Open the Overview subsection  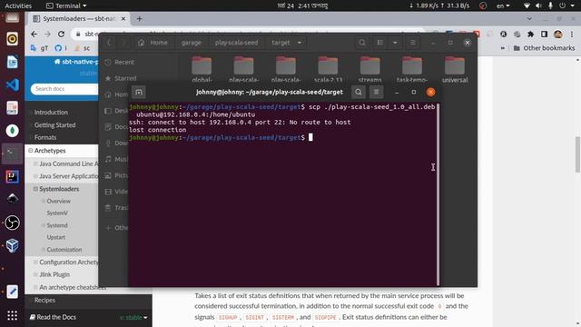coord(58,201)
